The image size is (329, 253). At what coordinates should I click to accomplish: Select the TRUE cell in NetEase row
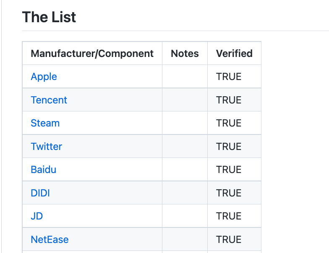pos(229,240)
